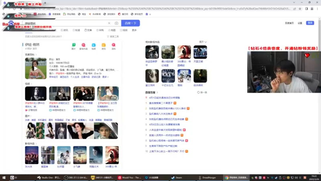Image resolution: width=321 pixels, height=181 pixels.
Task: Open the Windows Start menu
Action: coord(4,178)
